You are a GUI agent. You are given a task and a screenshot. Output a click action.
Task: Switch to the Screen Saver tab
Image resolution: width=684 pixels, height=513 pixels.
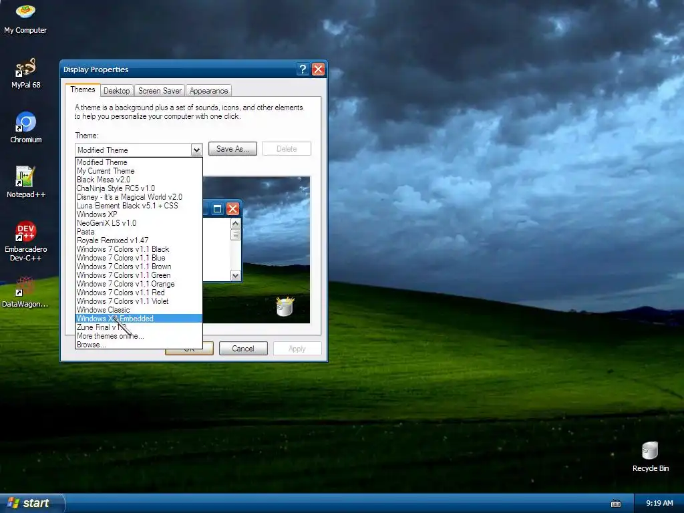160,91
